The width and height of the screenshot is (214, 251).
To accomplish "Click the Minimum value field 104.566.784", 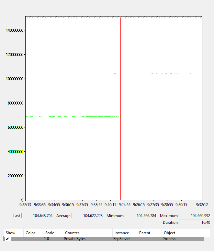I will [x=141, y=216].
